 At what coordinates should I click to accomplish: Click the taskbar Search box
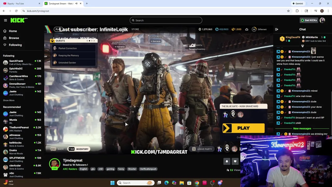(135, 183)
